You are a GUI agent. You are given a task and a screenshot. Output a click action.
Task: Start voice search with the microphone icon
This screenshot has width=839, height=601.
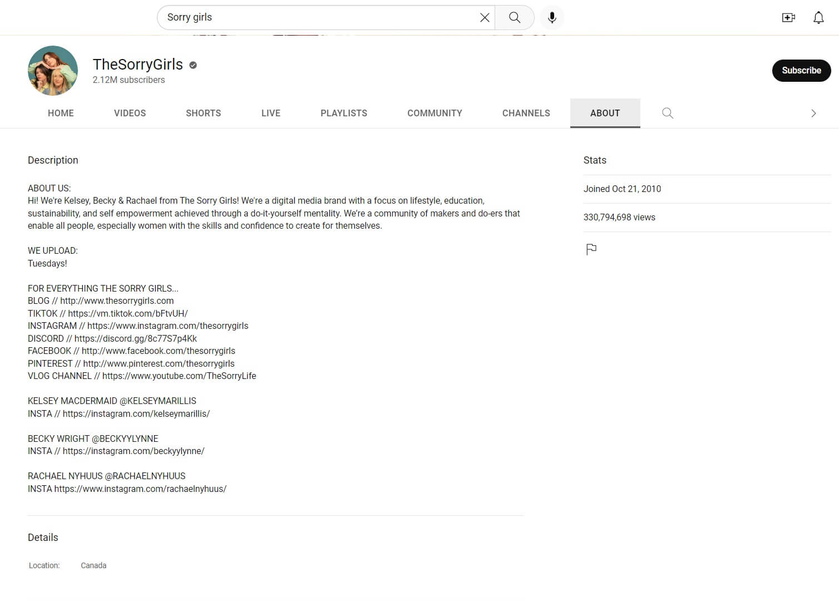click(552, 18)
